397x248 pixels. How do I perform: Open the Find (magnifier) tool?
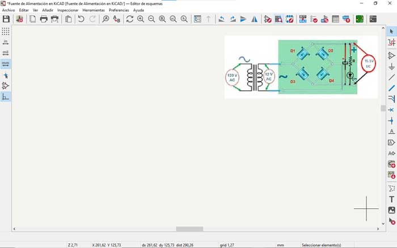[105, 19]
